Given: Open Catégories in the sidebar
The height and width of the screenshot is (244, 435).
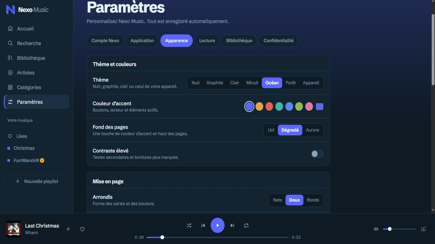Looking at the screenshot, I should [x=37, y=87].
